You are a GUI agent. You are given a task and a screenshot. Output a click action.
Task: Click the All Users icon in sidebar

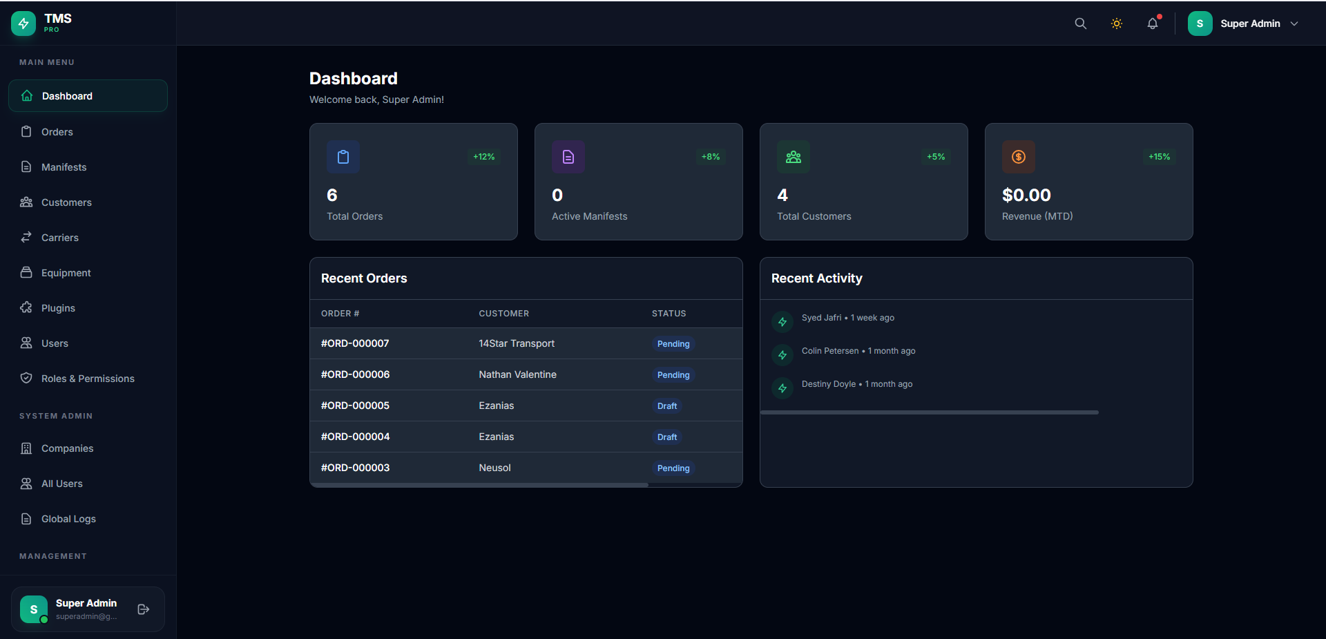(x=26, y=483)
